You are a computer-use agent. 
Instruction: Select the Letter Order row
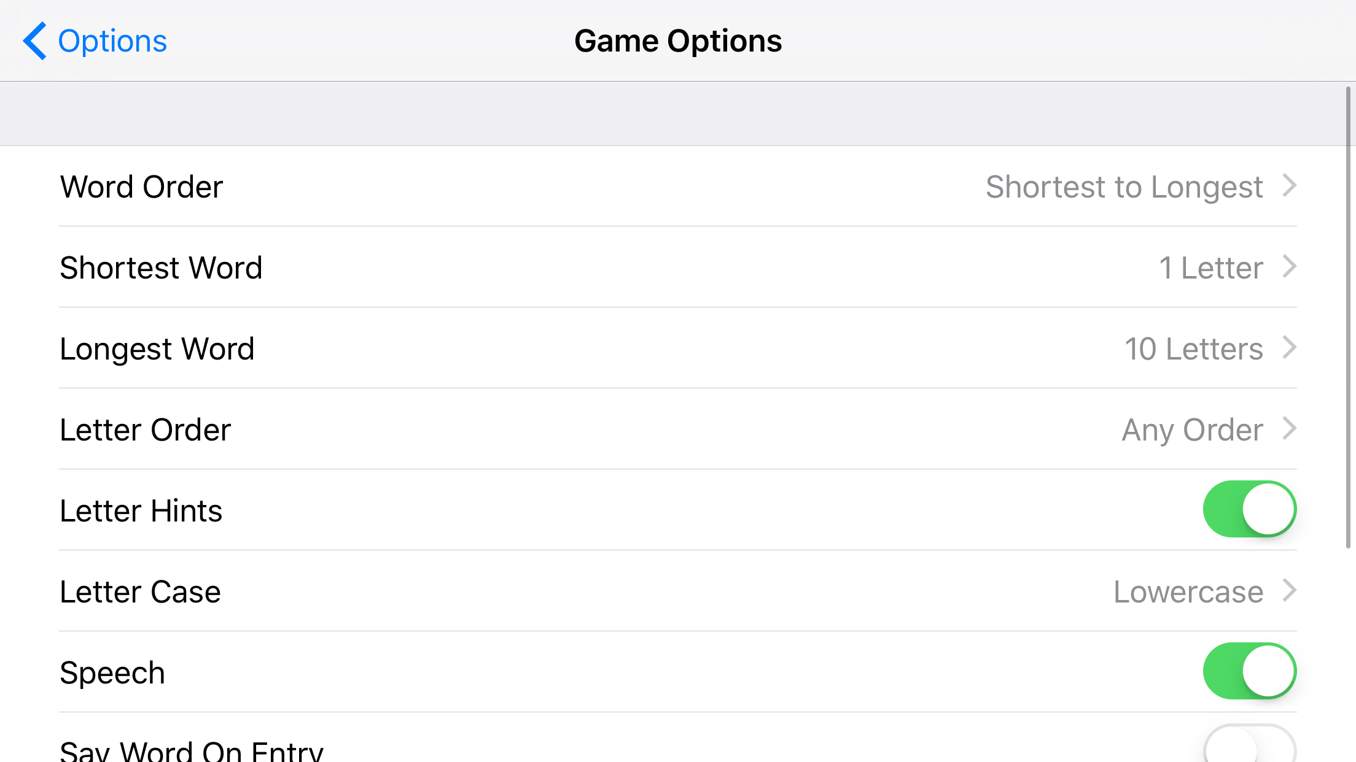[145, 429]
